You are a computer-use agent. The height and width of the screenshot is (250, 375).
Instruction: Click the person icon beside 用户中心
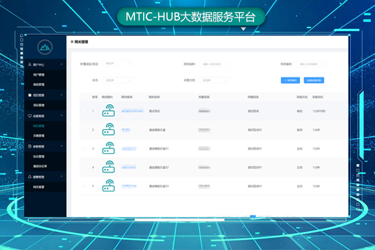(x=30, y=65)
